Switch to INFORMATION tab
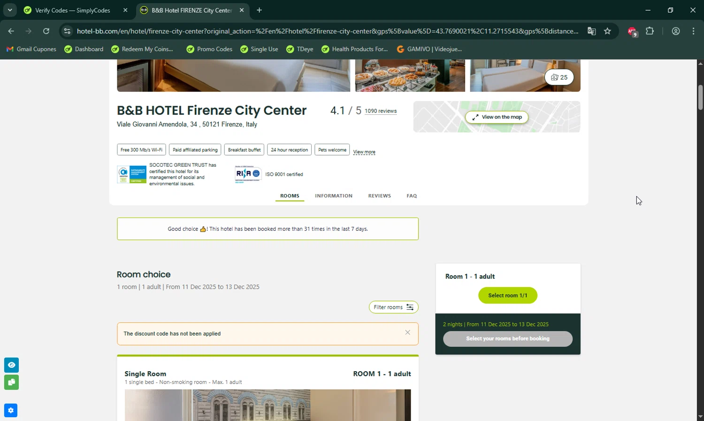 click(334, 196)
